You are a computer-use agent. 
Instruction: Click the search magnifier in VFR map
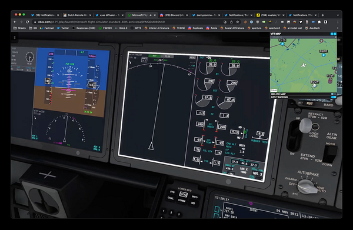(335, 37)
